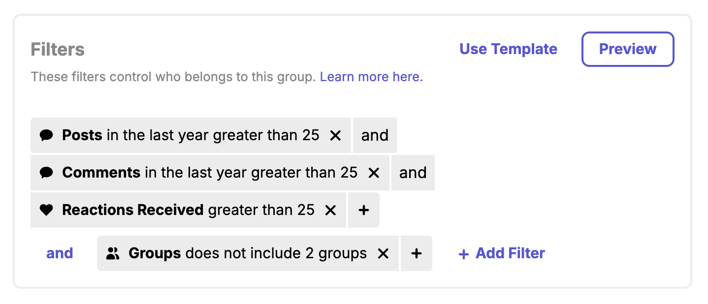Click the Use Template link

[508, 49]
